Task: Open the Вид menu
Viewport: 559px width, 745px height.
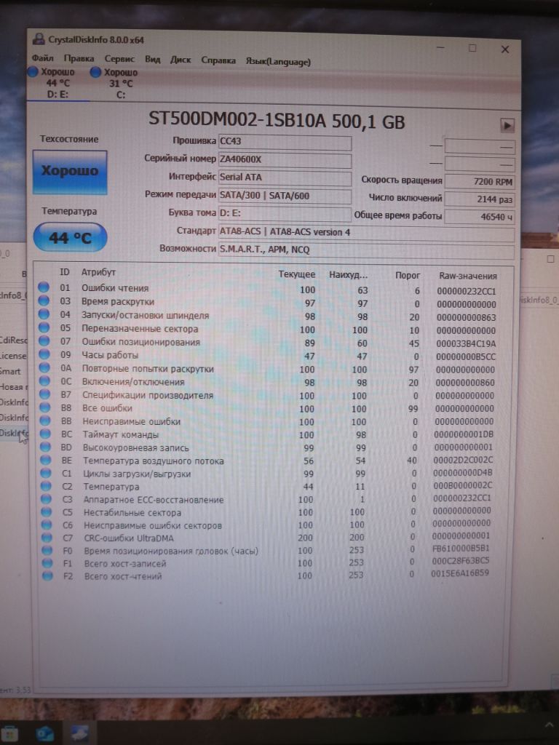Action: (153, 60)
